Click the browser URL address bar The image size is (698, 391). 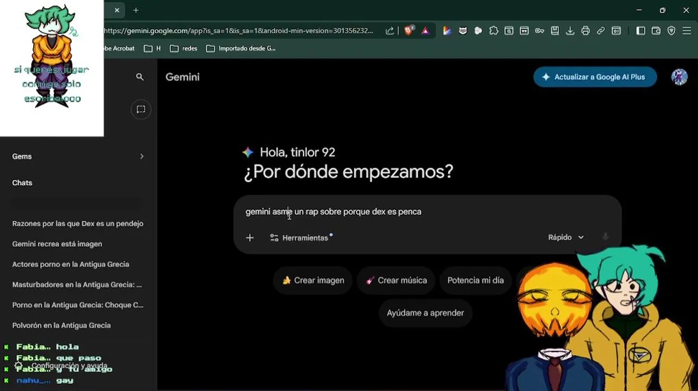point(238,31)
